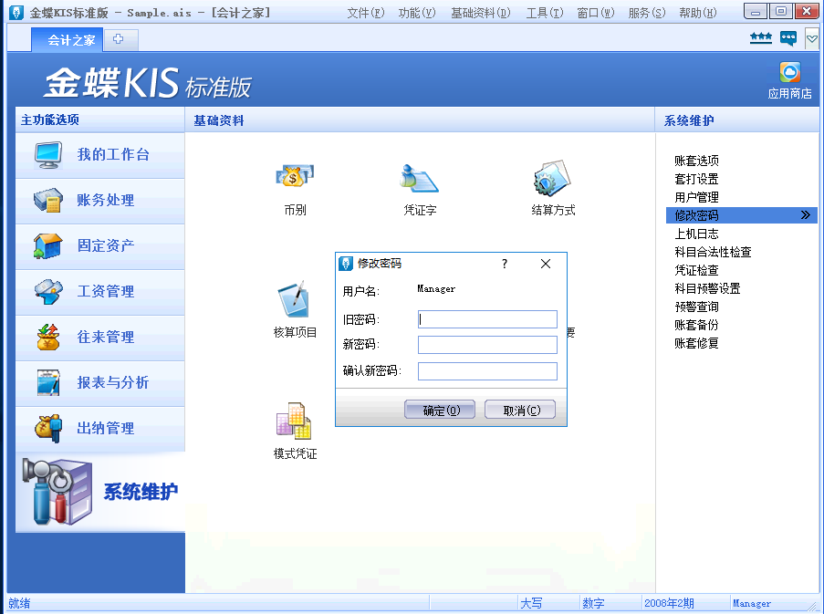The width and height of the screenshot is (824, 614).
Task: Focus the 确认新密码 input field
Action: click(487, 370)
